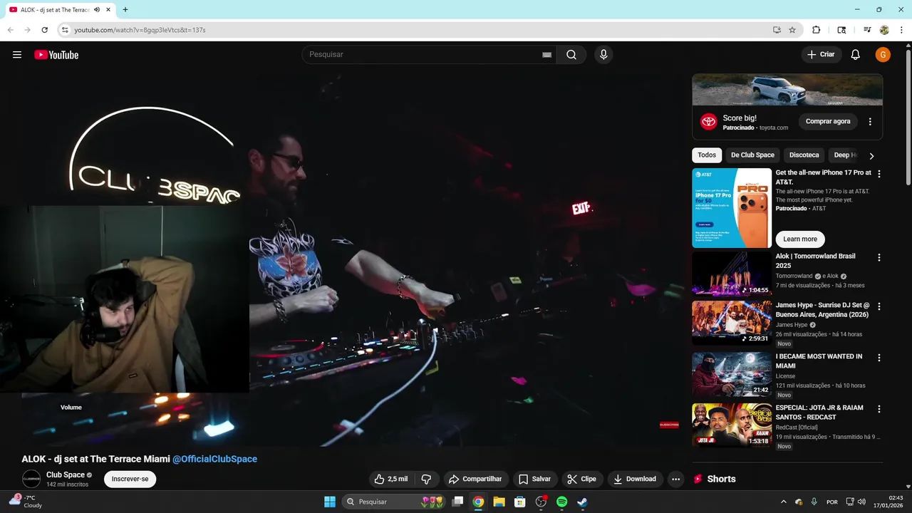
Task: Open the AT&T iPhone 17 Pro ad image
Action: 732,208
